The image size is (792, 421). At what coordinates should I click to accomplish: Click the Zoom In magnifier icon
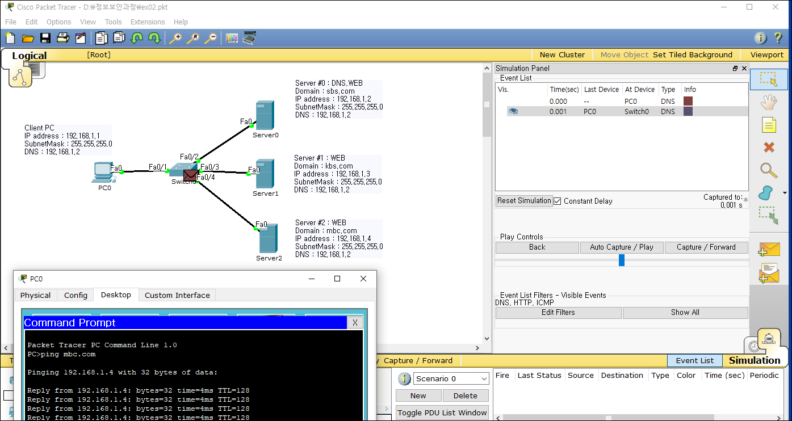[175, 38]
